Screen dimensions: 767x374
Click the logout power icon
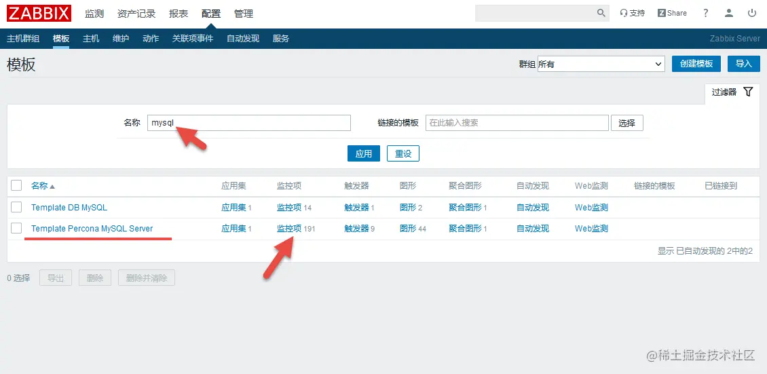pyautogui.click(x=752, y=13)
